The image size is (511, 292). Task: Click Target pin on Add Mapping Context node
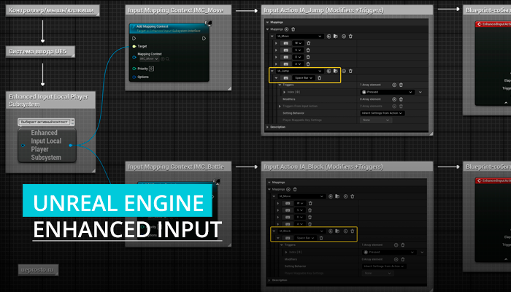(x=134, y=46)
